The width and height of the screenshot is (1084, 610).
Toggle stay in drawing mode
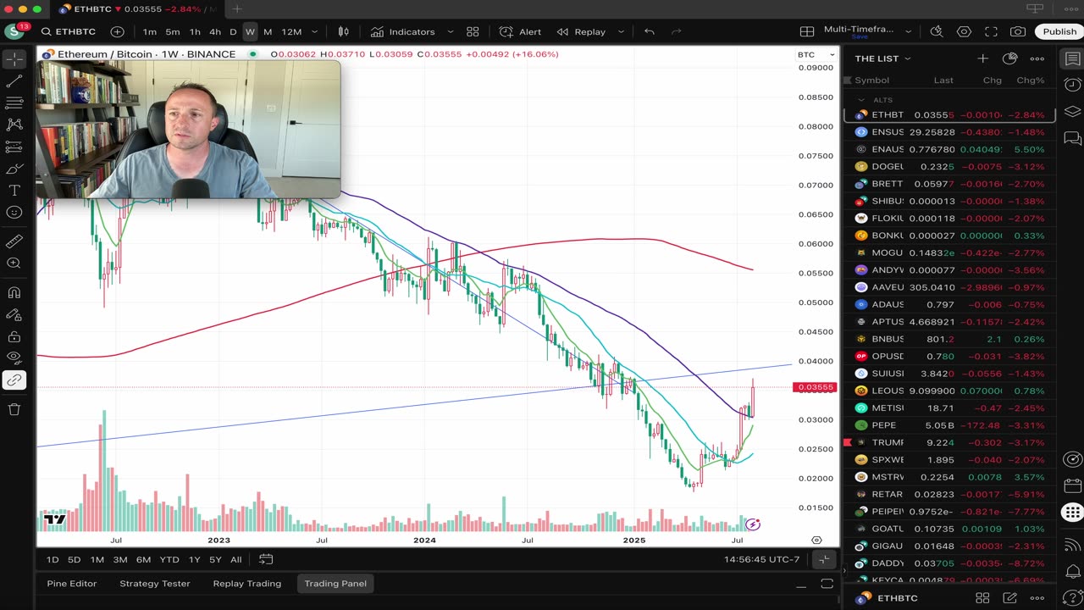[x=14, y=315]
